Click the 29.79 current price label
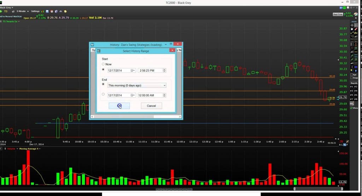This screenshot has height=196, width=362. (x=343, y=97)
